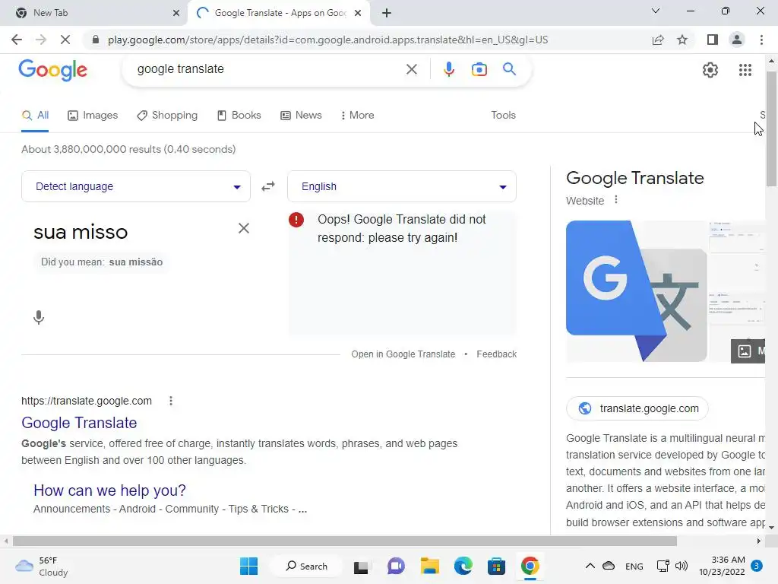The height and width of the screenshot is (584, 778).
Task: Expand the More search filters
Action: (x=358, y=116)
